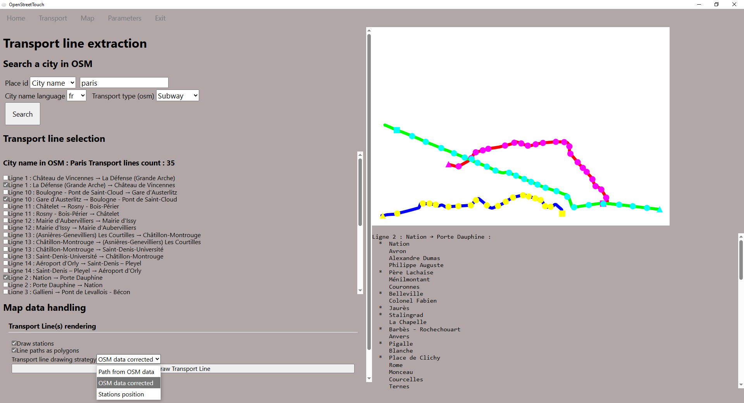Click the map panel vertical scrollbar thumb

[369, 192]
